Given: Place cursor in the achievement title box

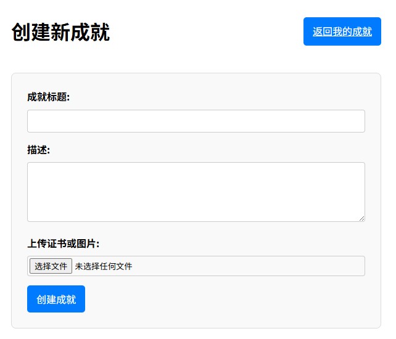Looking at the screenshot, I should [196, 121].
